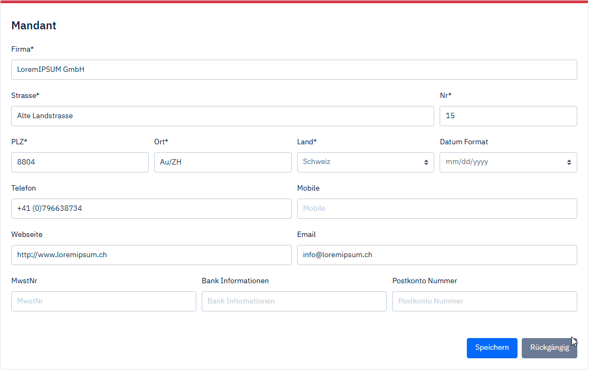Select the Email address field
The image size is (589, 370).
436,255
